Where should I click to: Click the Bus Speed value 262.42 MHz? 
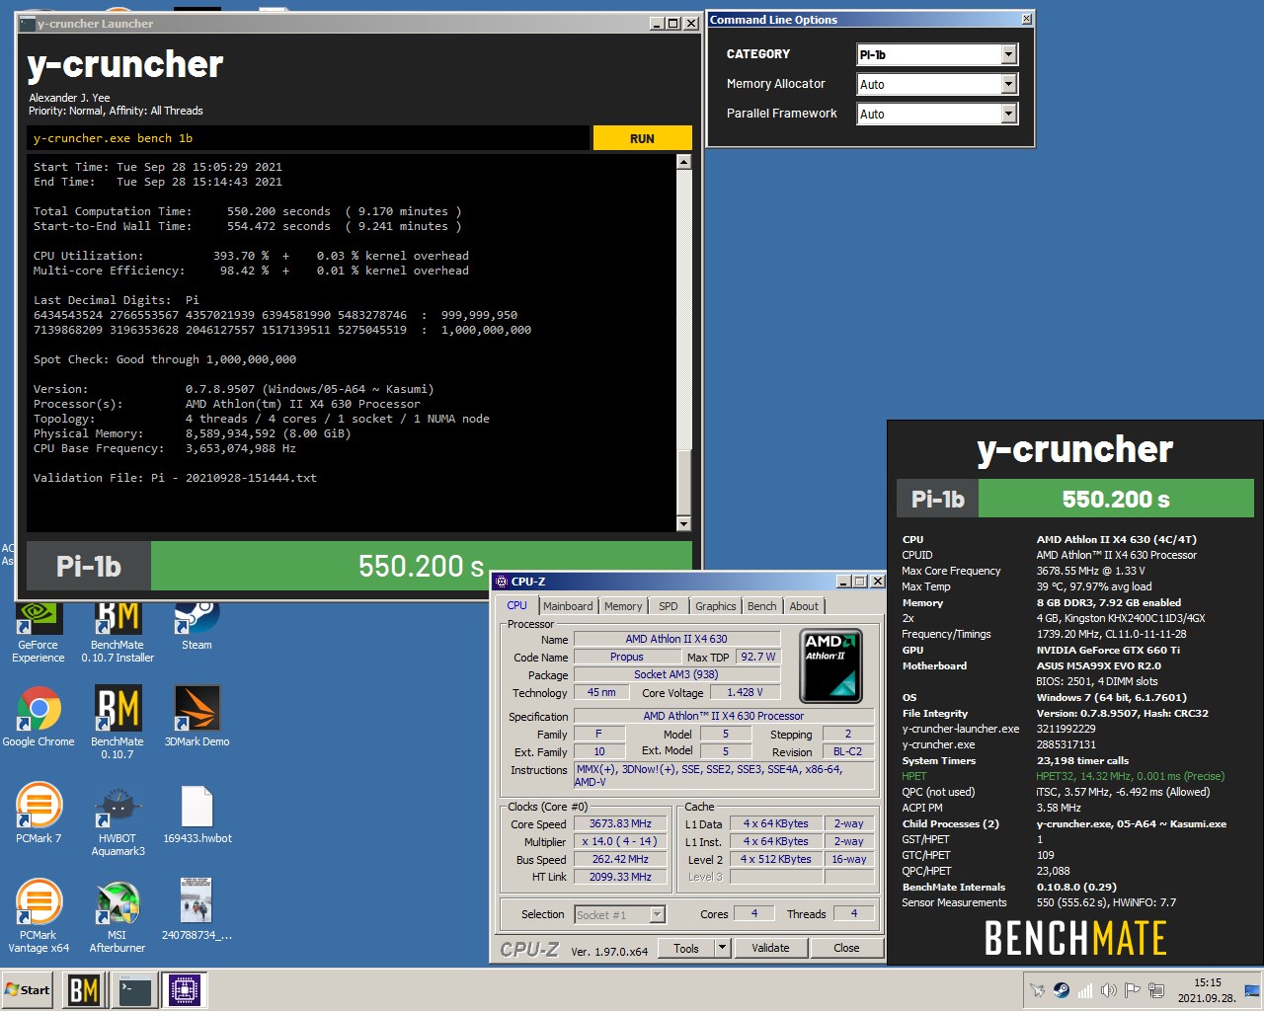[620, 860]
